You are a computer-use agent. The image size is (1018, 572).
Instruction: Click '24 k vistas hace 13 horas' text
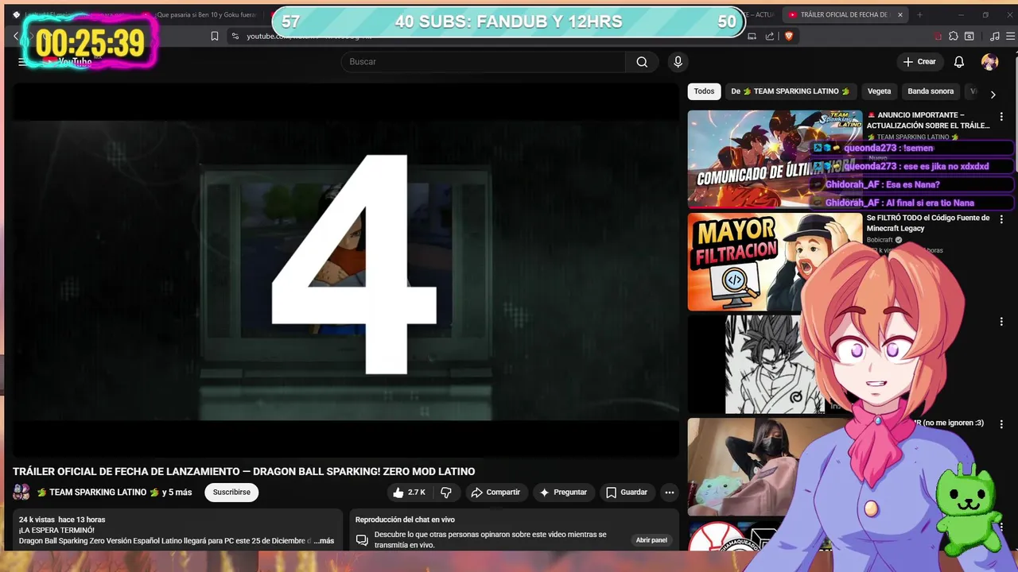(62, 520)
